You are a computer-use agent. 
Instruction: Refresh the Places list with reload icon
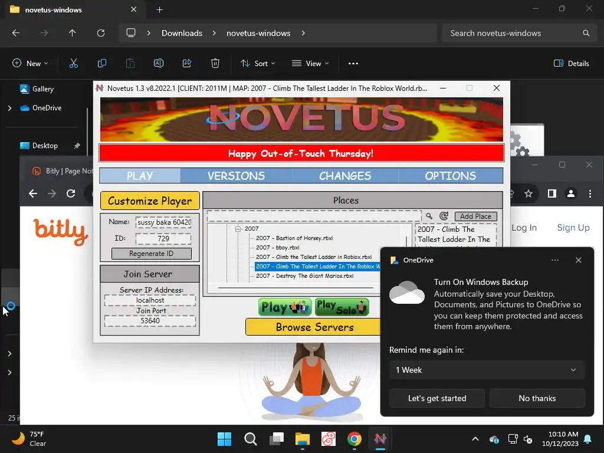(x=444, y=216)
